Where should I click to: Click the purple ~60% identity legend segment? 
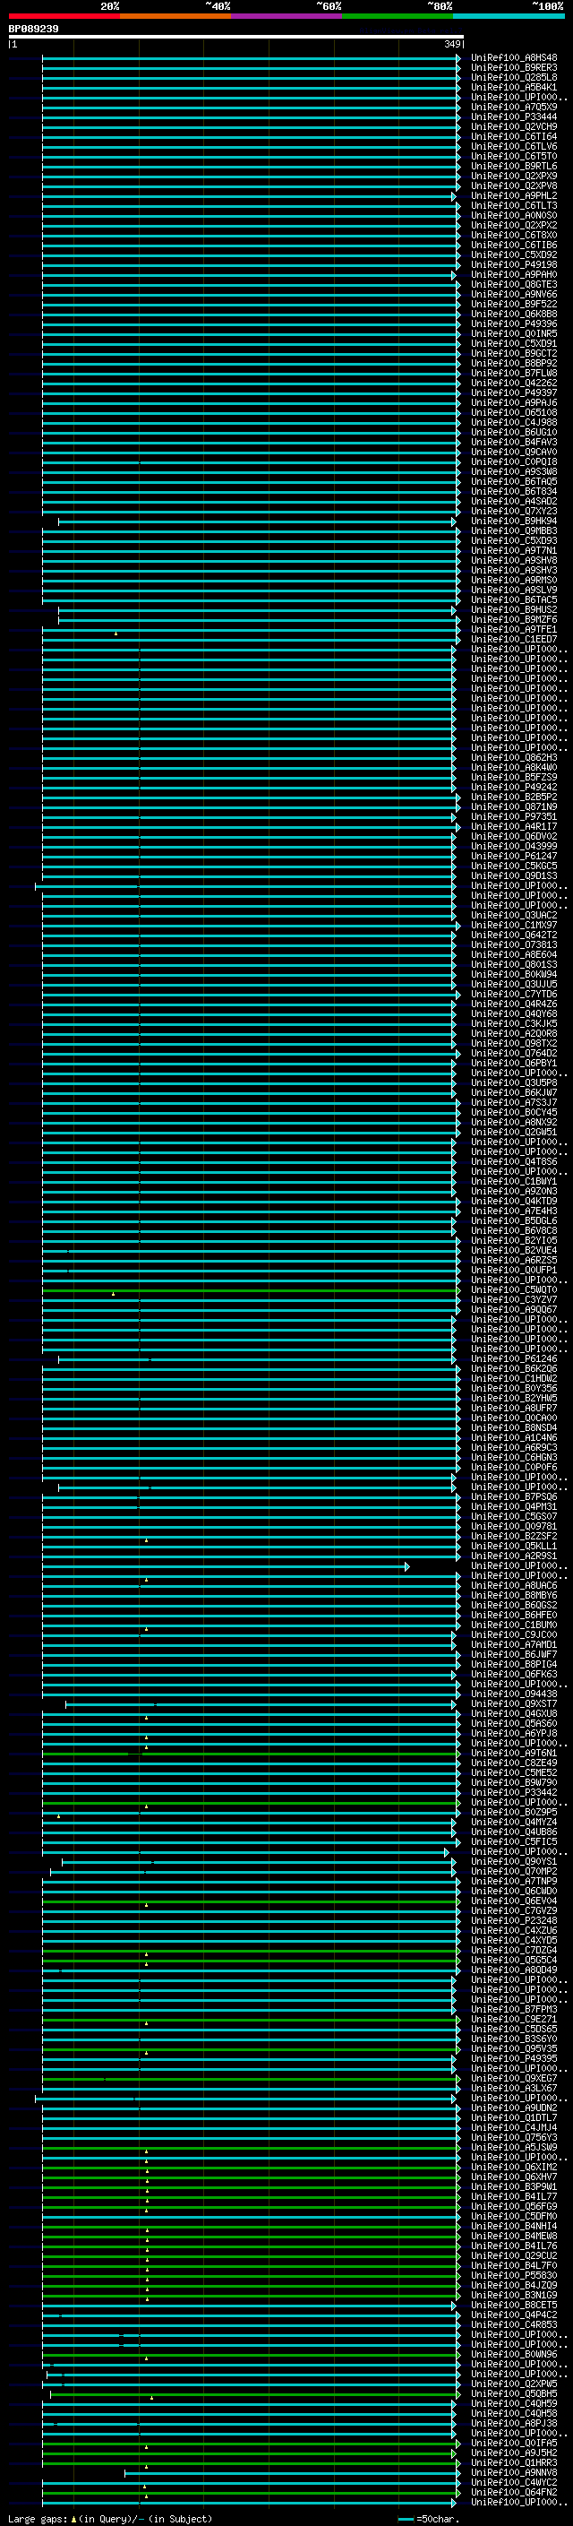(287, 16)
